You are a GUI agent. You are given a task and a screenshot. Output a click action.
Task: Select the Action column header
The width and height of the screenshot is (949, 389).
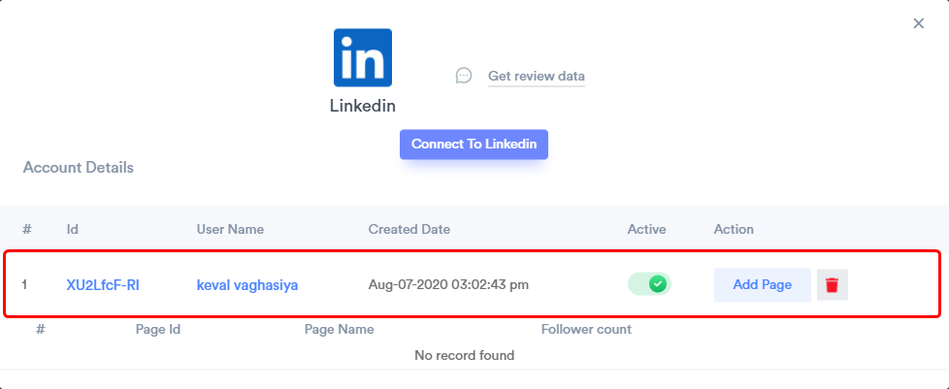pyautogui.click(x=734, y=229)
